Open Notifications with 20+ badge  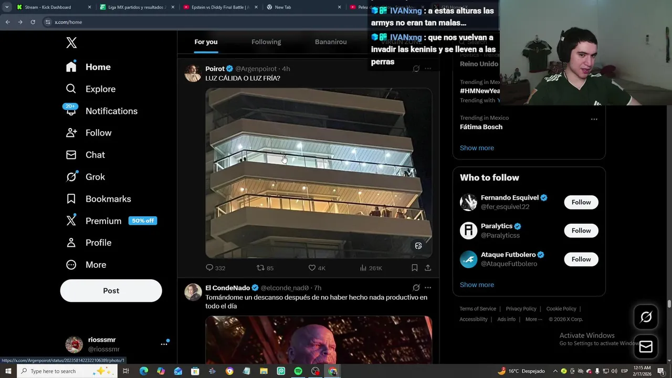click(x=101, y=111)
